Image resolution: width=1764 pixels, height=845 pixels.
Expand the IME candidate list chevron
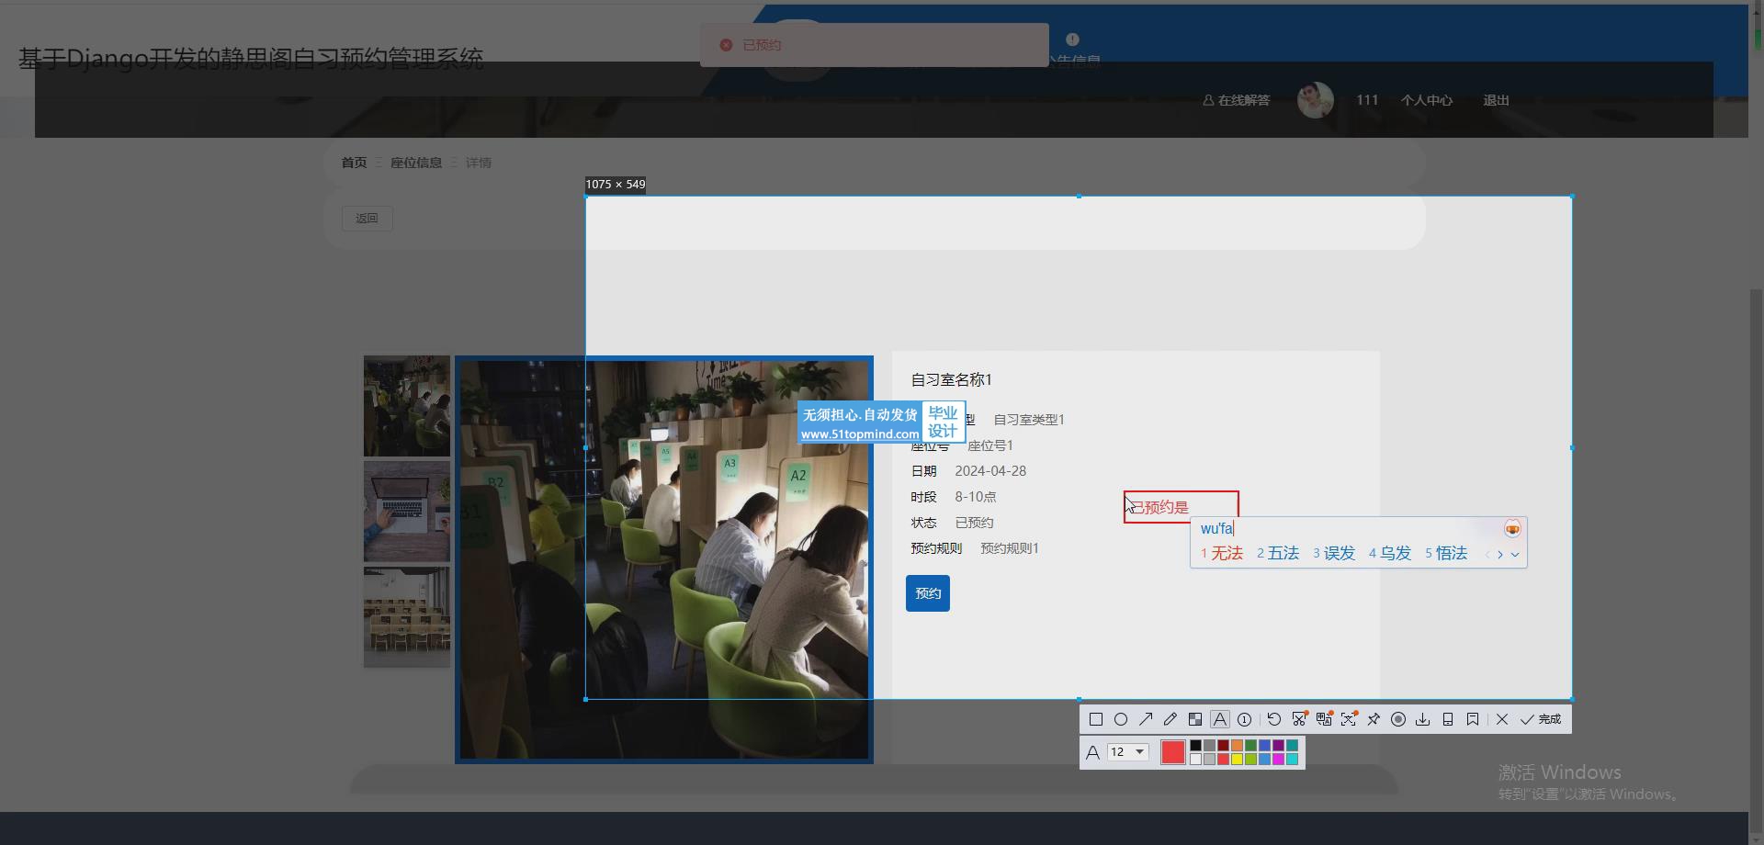click(1515, 554)
